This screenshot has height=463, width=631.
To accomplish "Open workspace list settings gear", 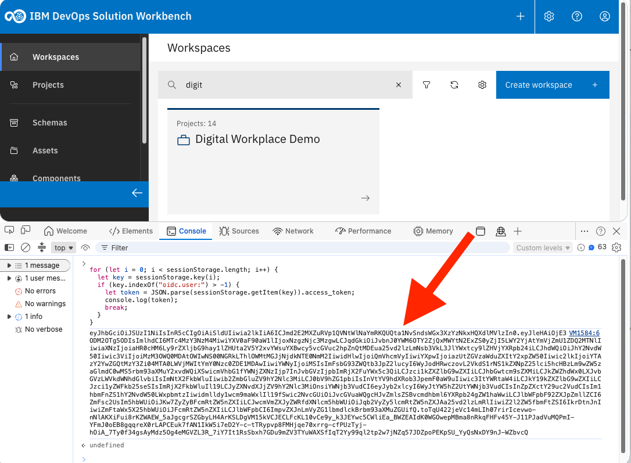I will 482,85.
